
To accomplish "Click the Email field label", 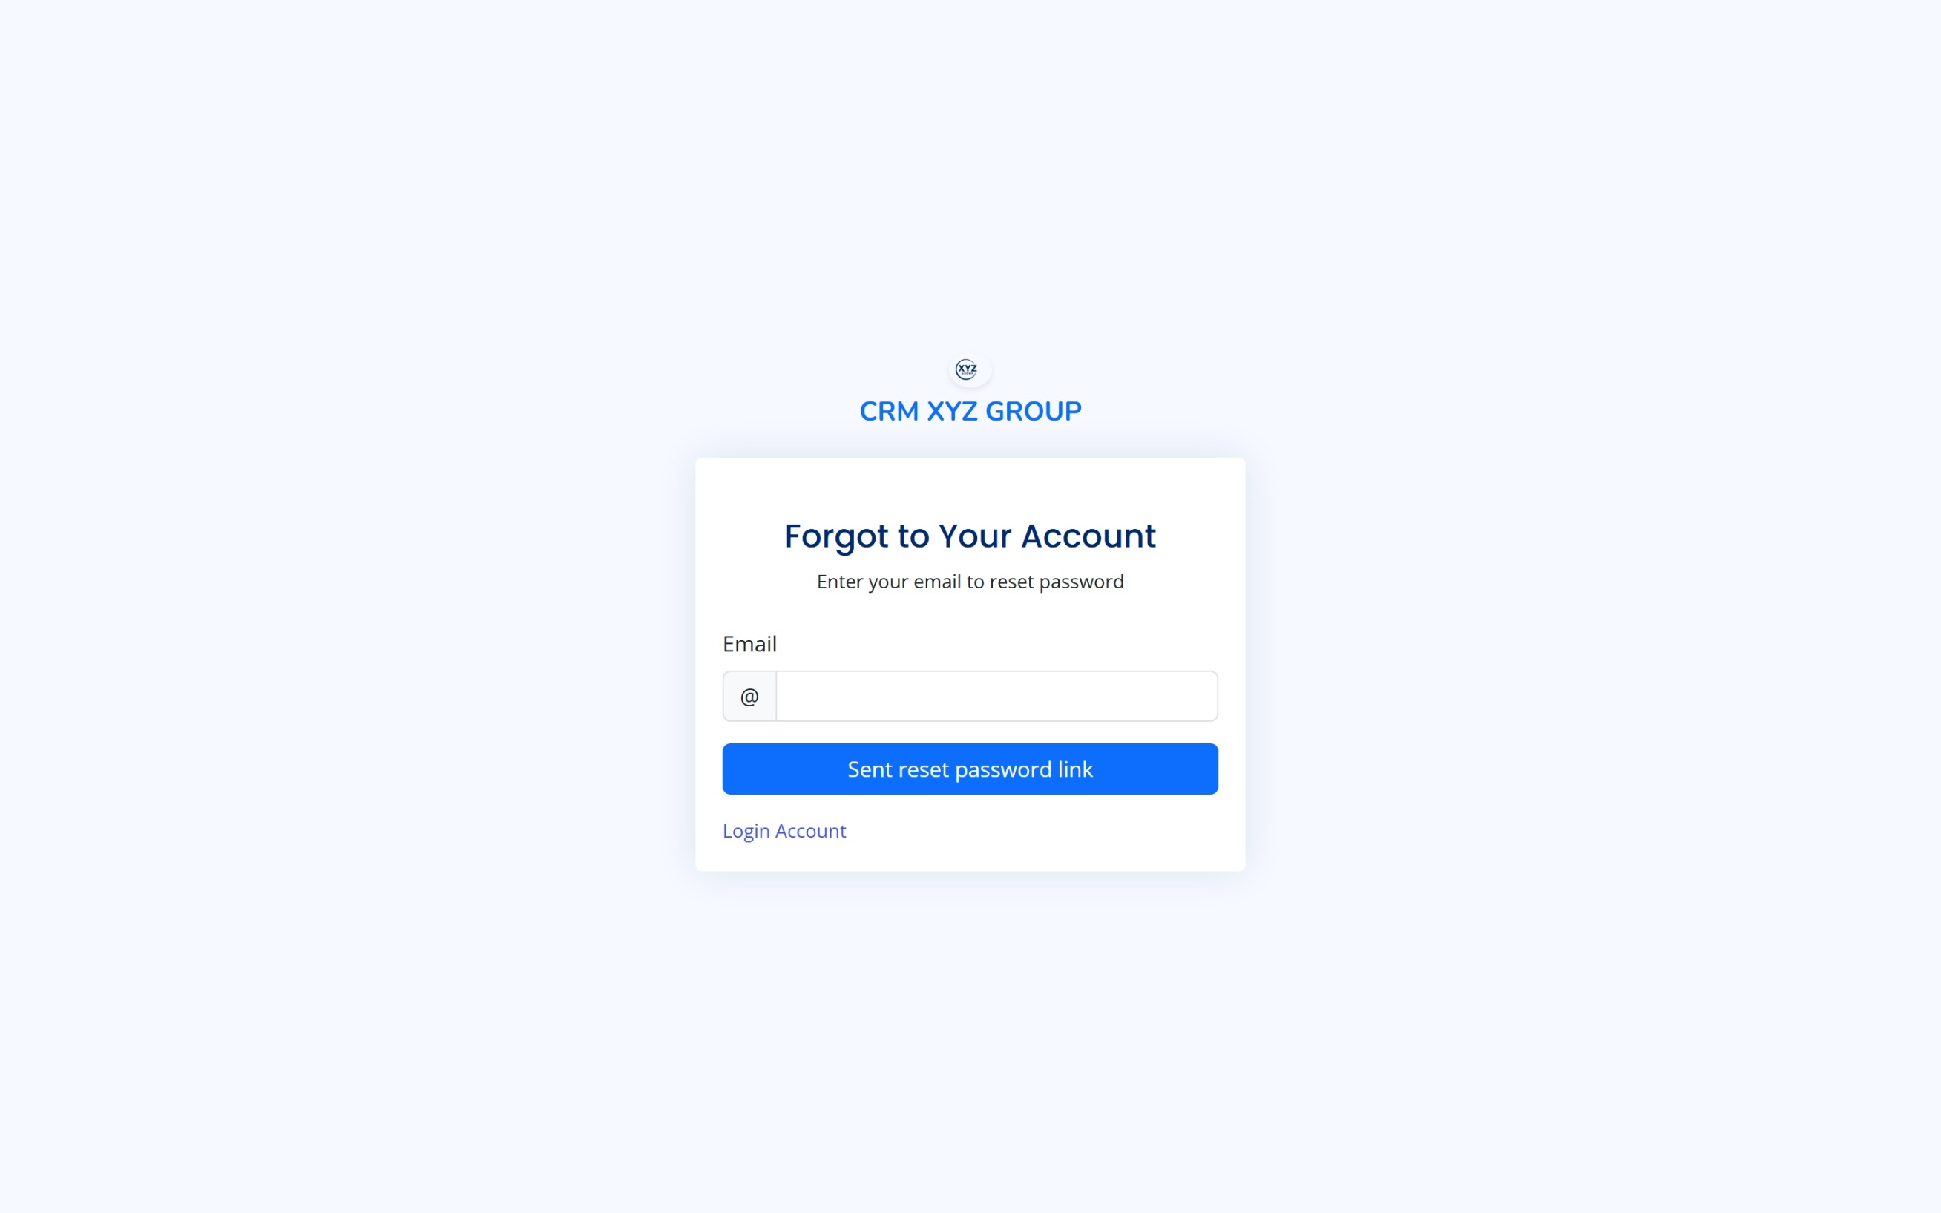I will coord(749,643).
